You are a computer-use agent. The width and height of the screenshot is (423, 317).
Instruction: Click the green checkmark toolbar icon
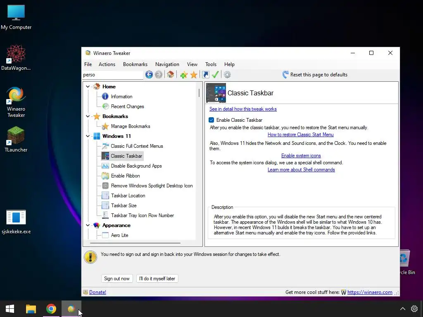(215, 74)
